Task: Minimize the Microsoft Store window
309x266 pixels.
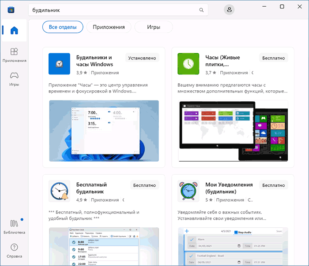Action: (264, 7)
